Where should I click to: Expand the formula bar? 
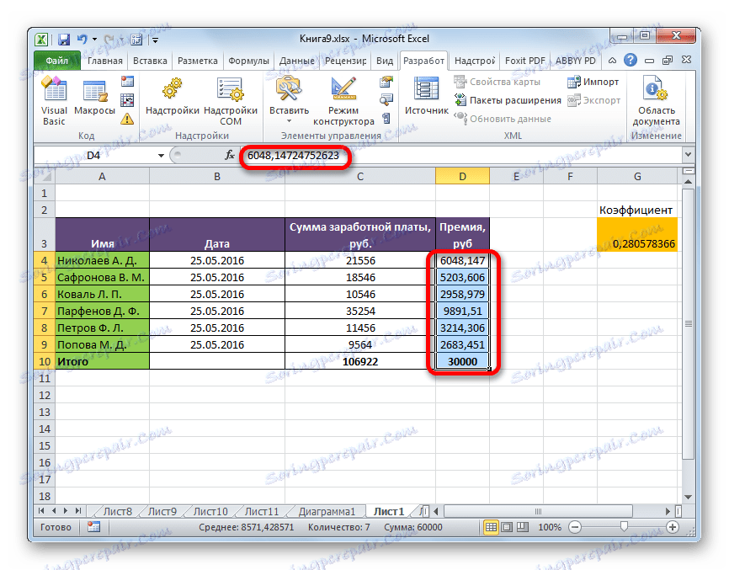point(688,154)
